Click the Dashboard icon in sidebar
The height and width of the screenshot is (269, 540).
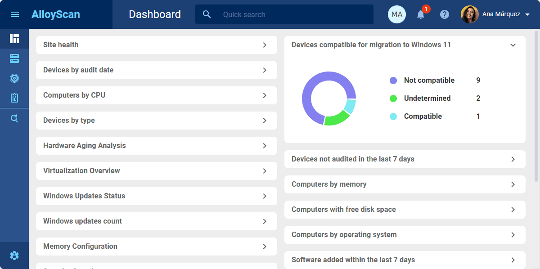point(14,39)
